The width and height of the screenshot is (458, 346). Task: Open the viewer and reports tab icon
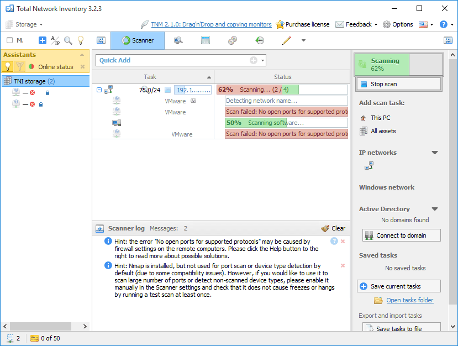point(178,40)
